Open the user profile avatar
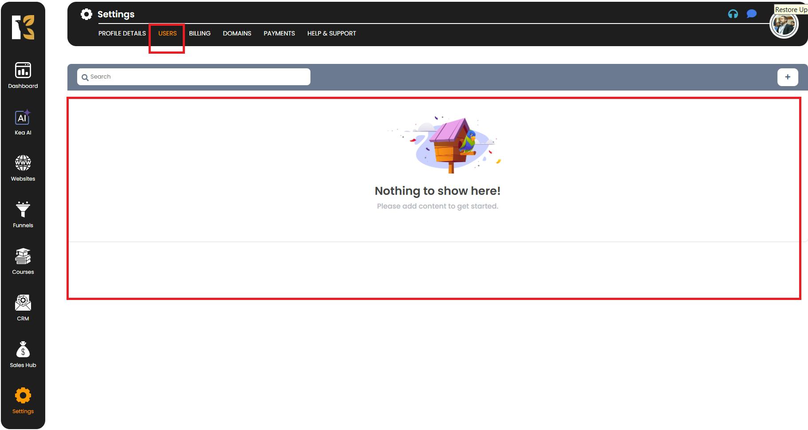 click(x=784, y=25)
